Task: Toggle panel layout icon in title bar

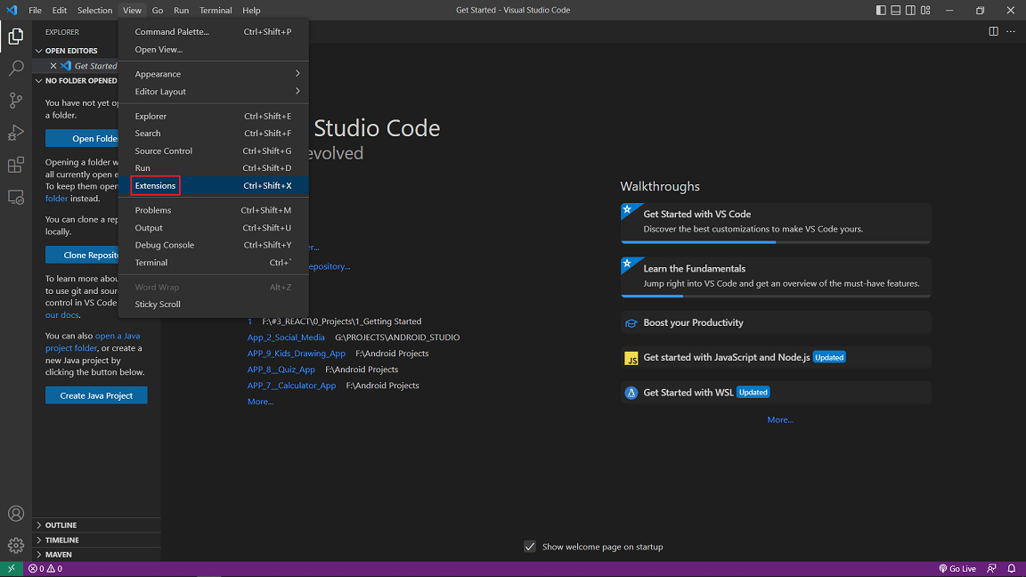Action: point(896,10)
